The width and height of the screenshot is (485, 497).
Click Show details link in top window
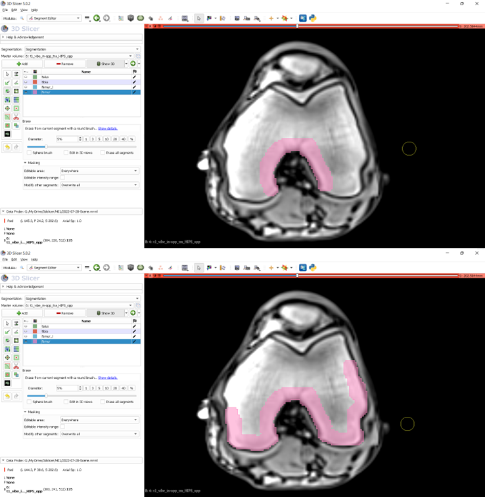click(x=108, y=129)
